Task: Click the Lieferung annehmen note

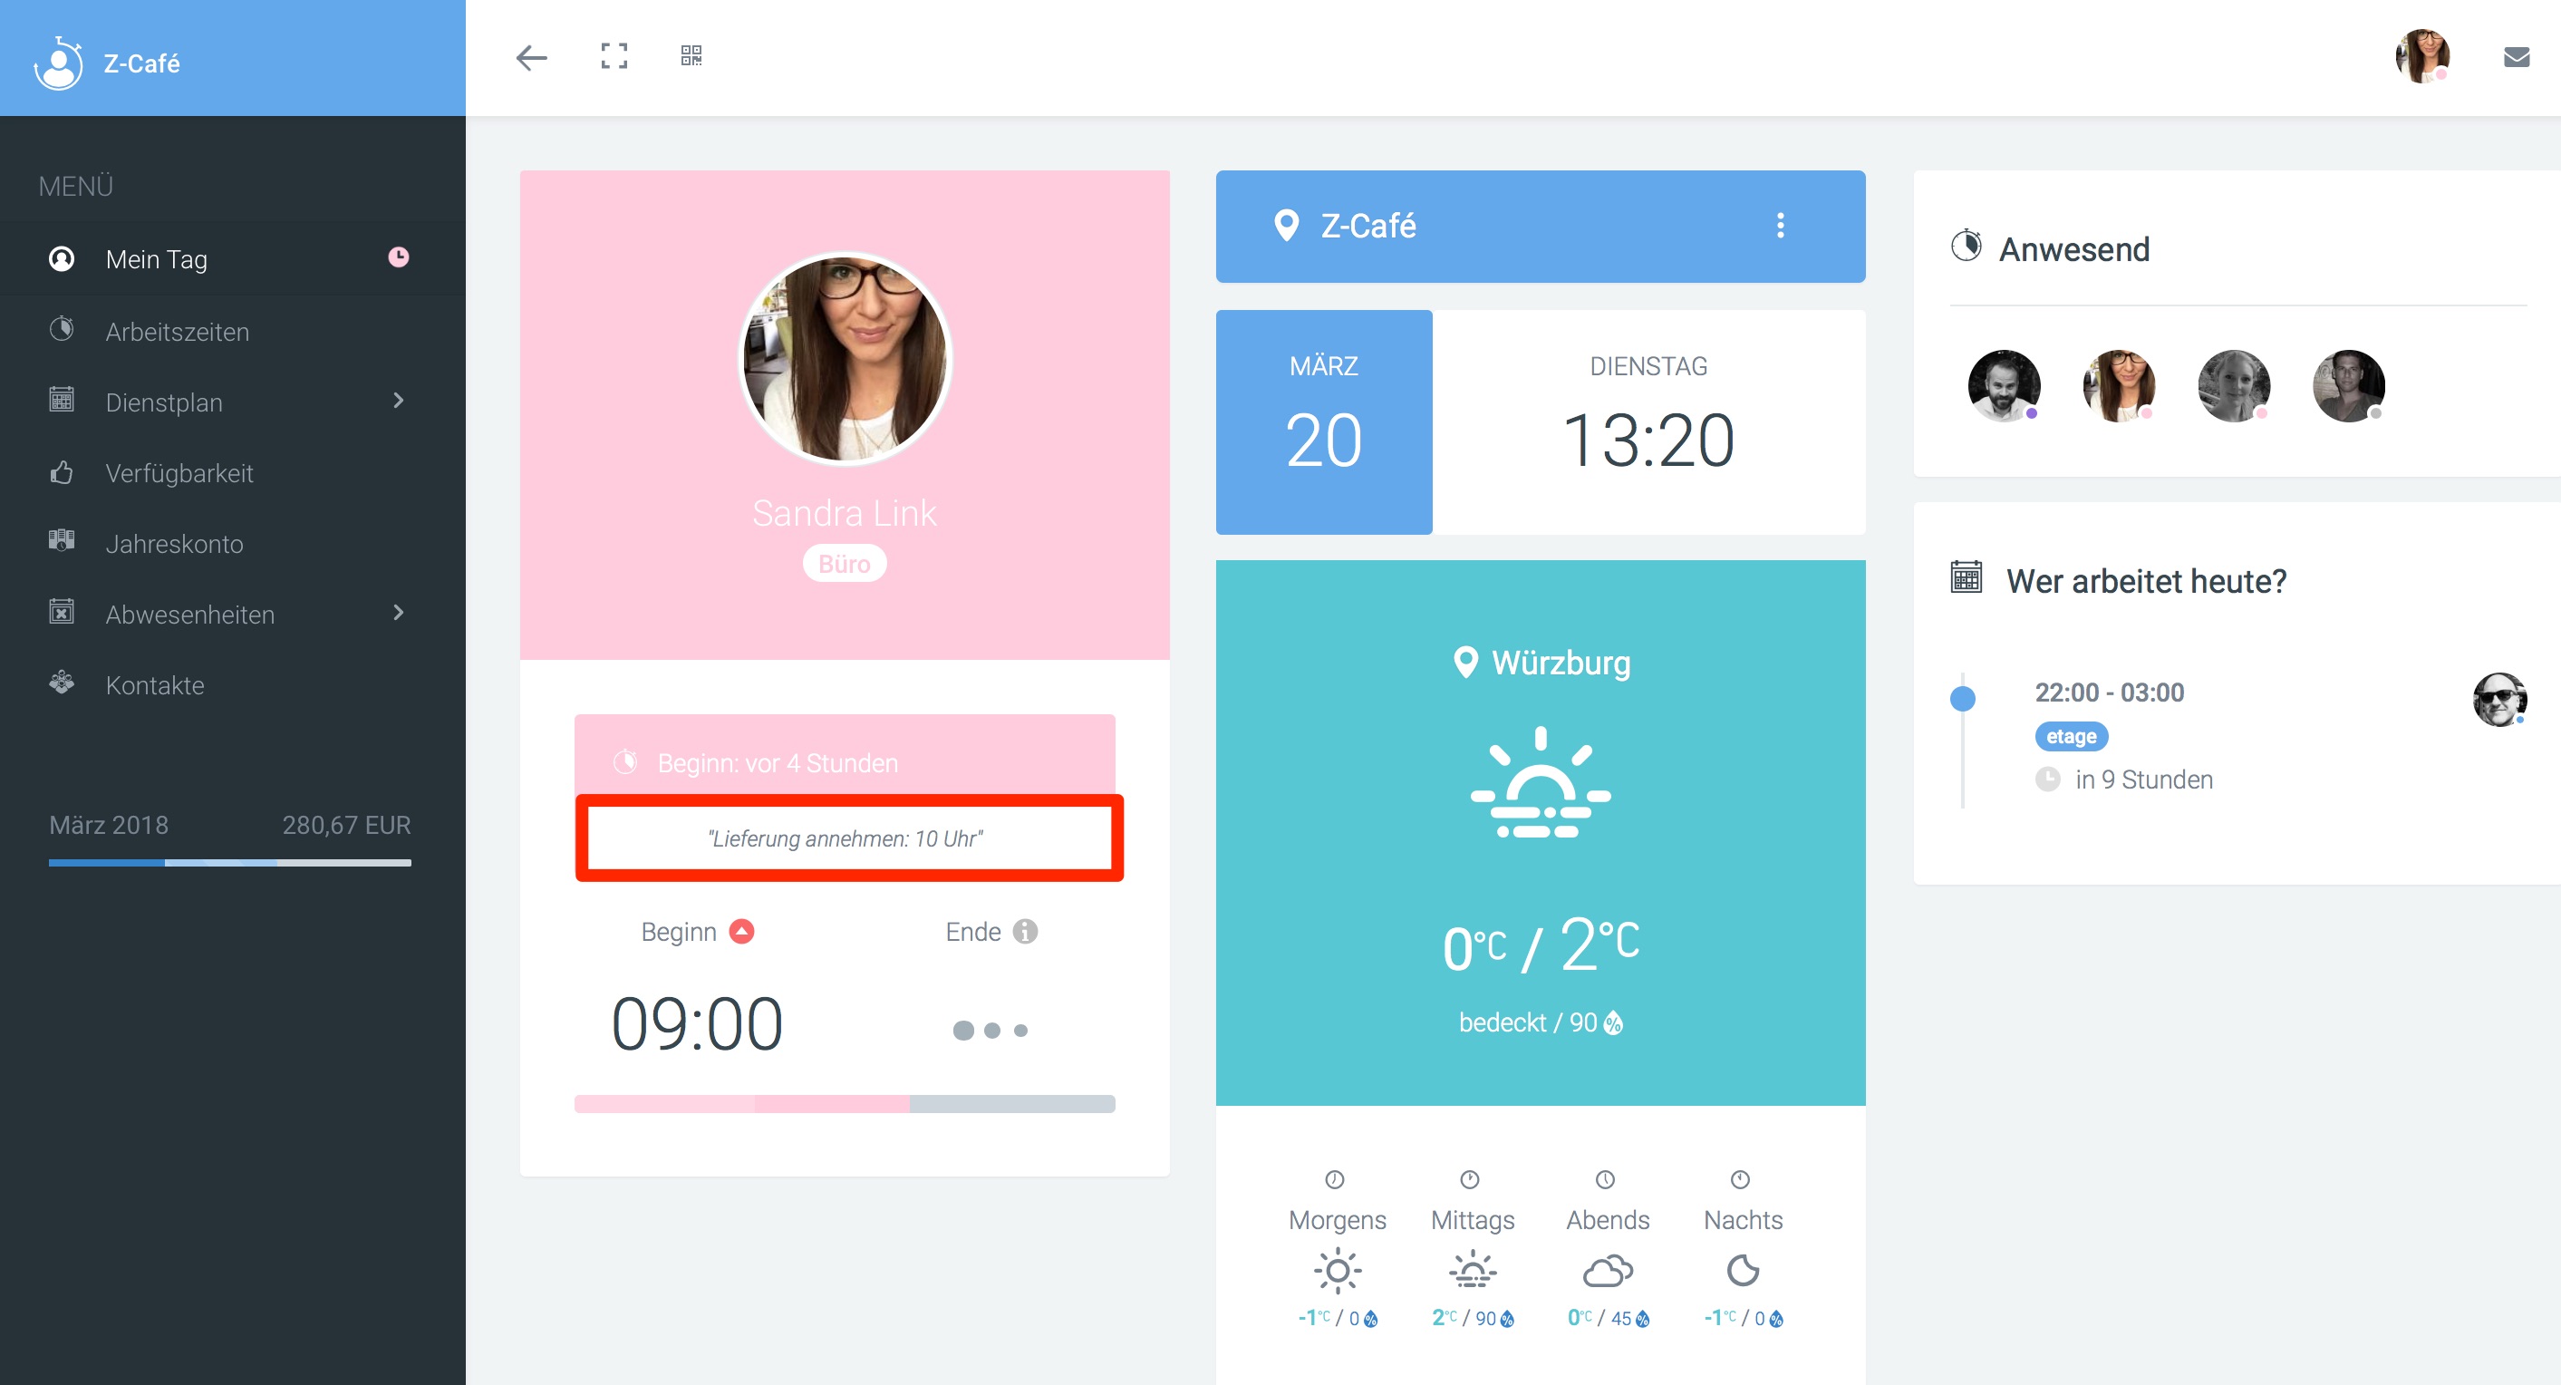Action: coord(845,839)
